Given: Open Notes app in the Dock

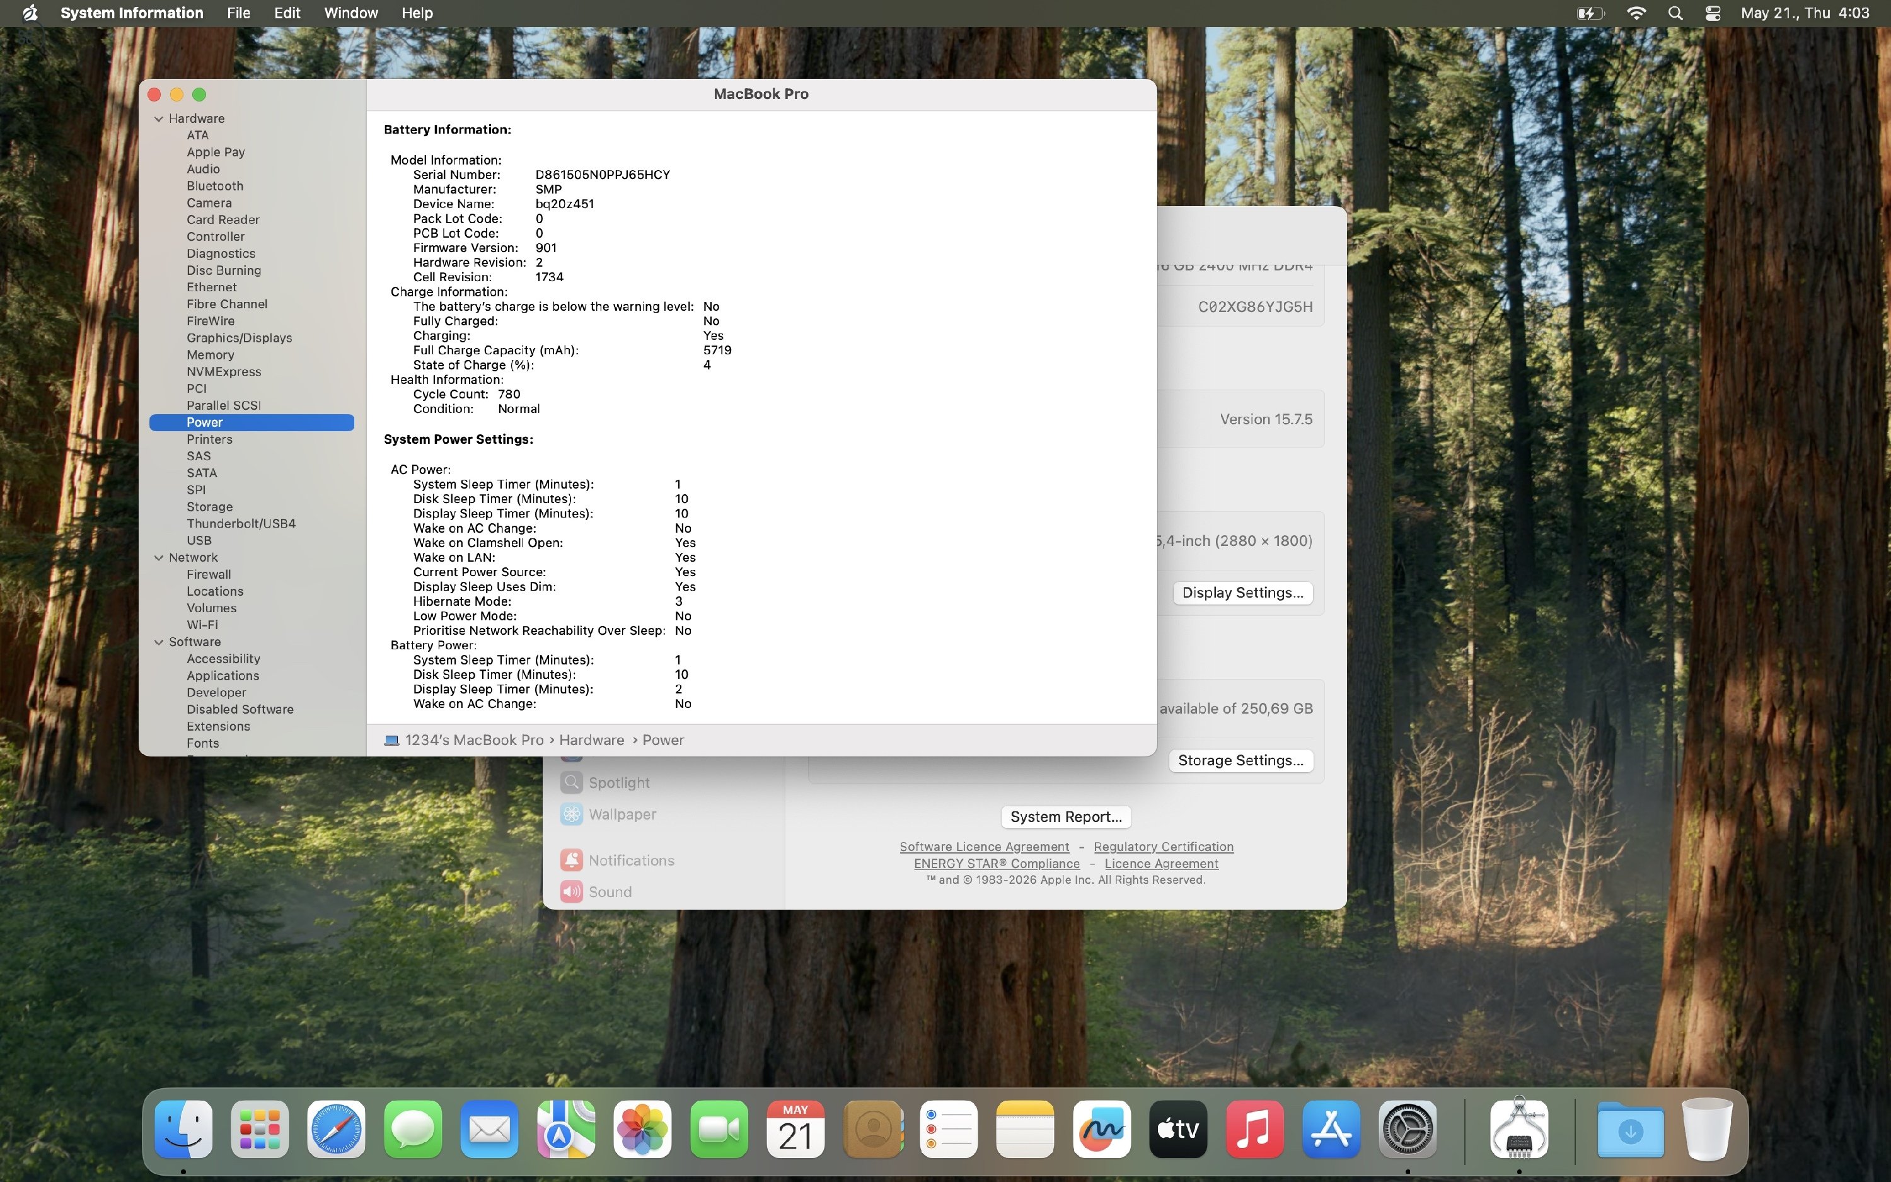Looking at the screenshot, I should pyautogui.click(x=1025, y=1129).
